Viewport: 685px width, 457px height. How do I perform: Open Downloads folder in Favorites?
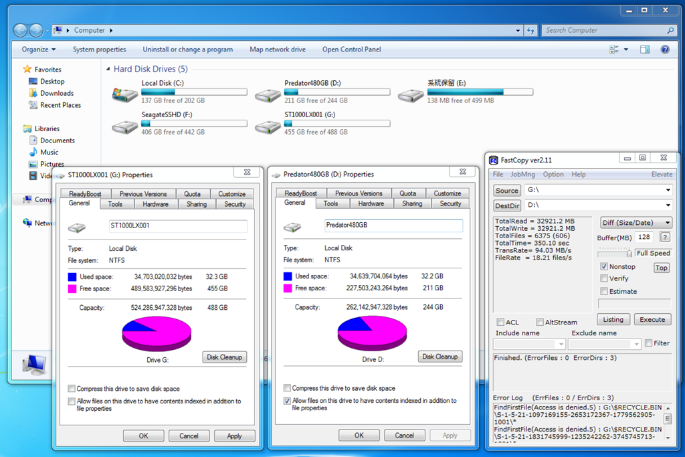(x=57, y=93)
